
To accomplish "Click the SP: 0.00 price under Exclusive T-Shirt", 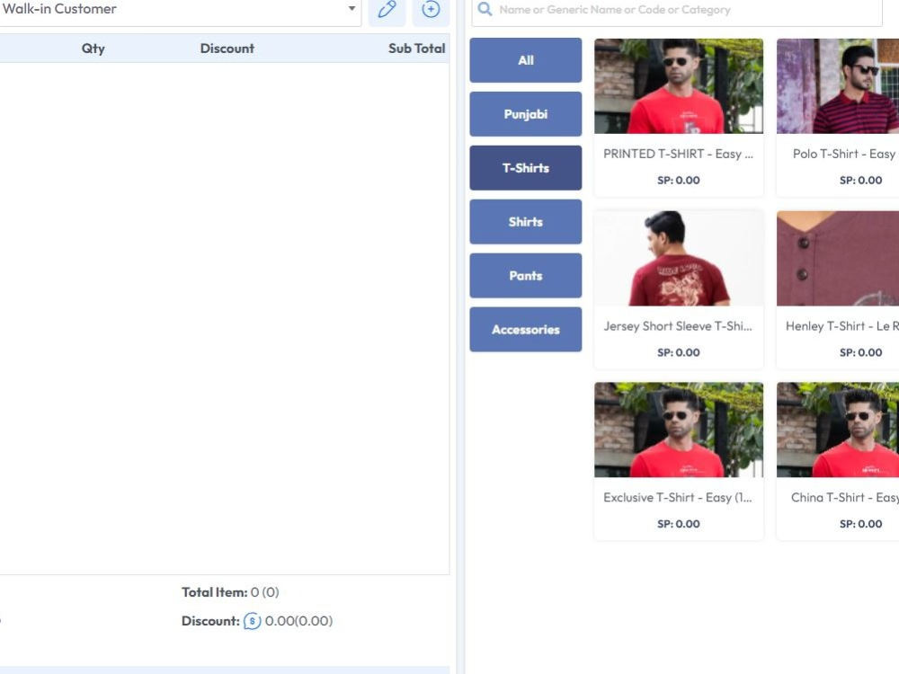I will 679,524.
